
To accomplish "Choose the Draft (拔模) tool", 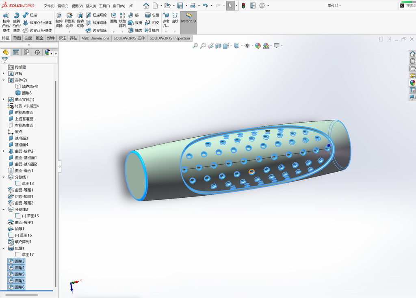I will 135,23.
